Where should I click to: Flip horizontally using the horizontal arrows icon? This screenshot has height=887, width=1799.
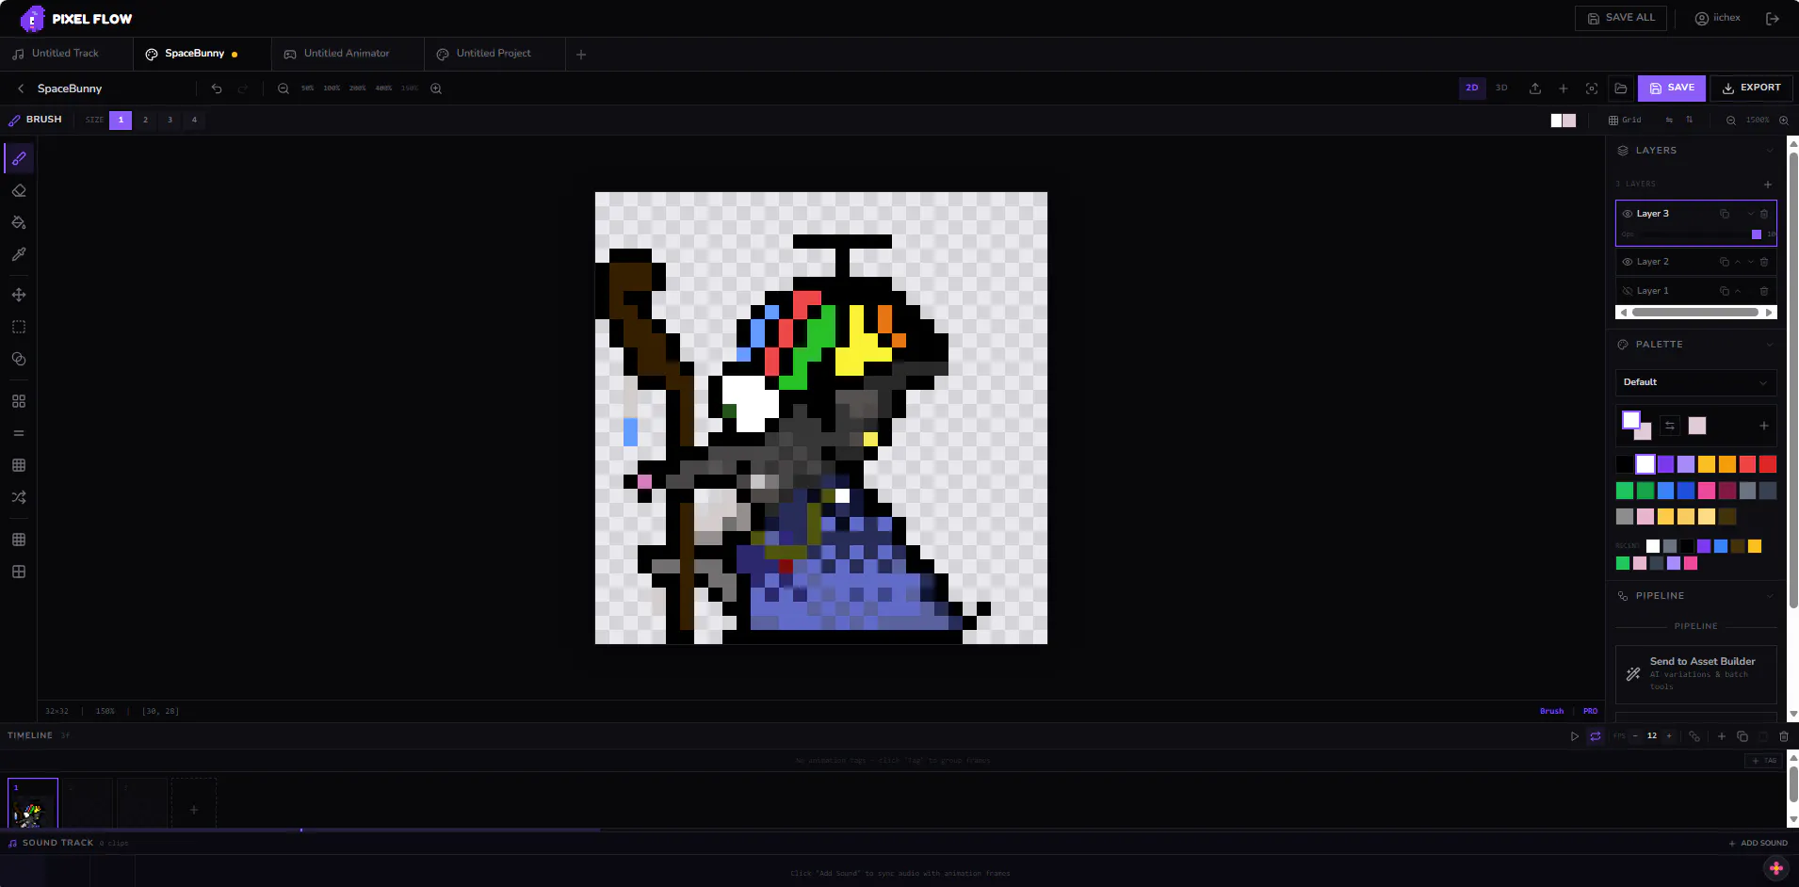[1669, 120]
